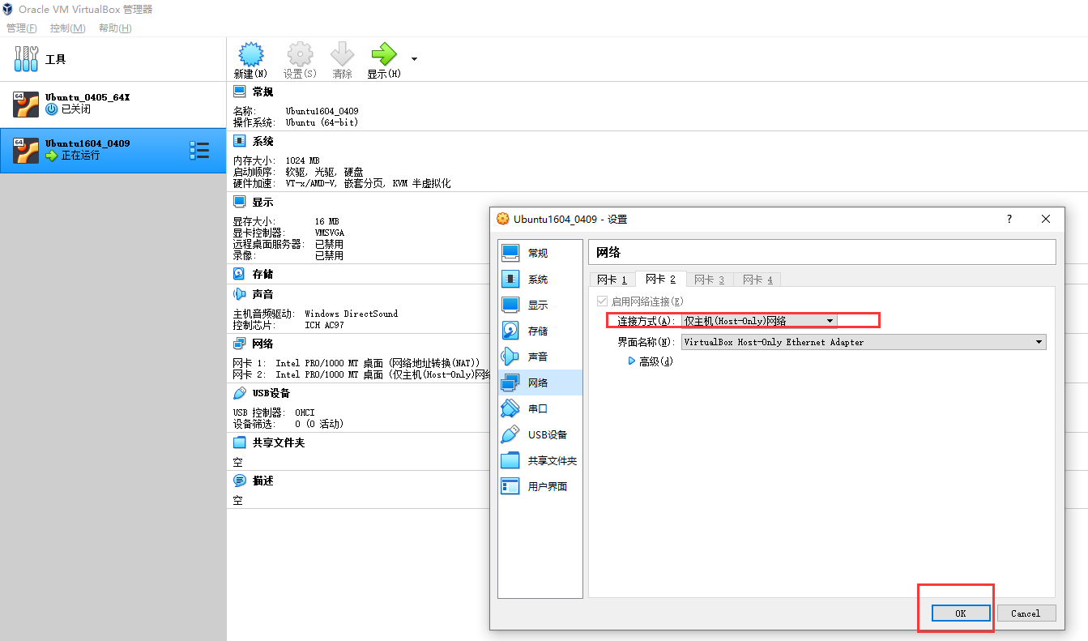Open the 控制(M) menu
This screenshot has width=1088, height=641.
coord(67,28)
